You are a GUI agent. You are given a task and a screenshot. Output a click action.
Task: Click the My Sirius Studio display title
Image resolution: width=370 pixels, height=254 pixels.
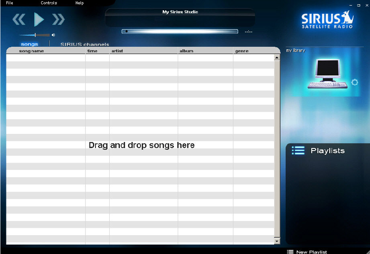click(x=180, y=12)
